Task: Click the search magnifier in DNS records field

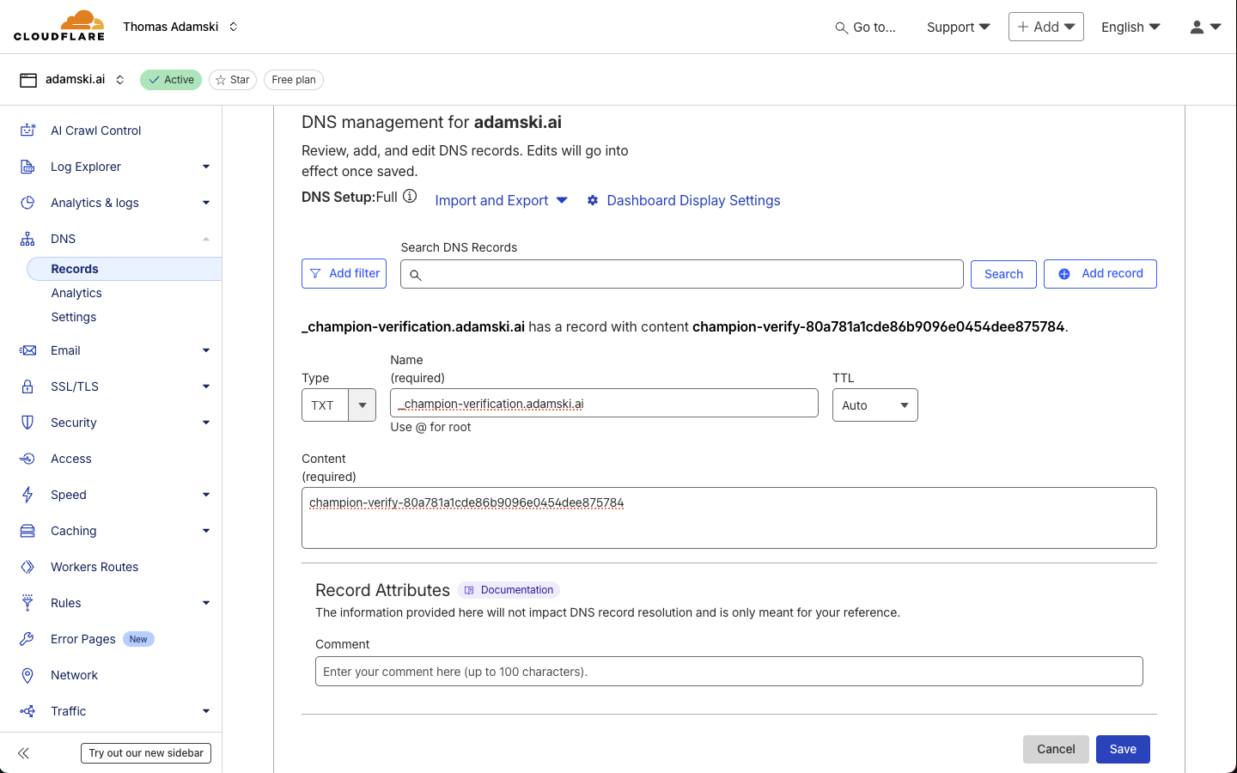Action: pyautogui.click(x=416, y=274)
